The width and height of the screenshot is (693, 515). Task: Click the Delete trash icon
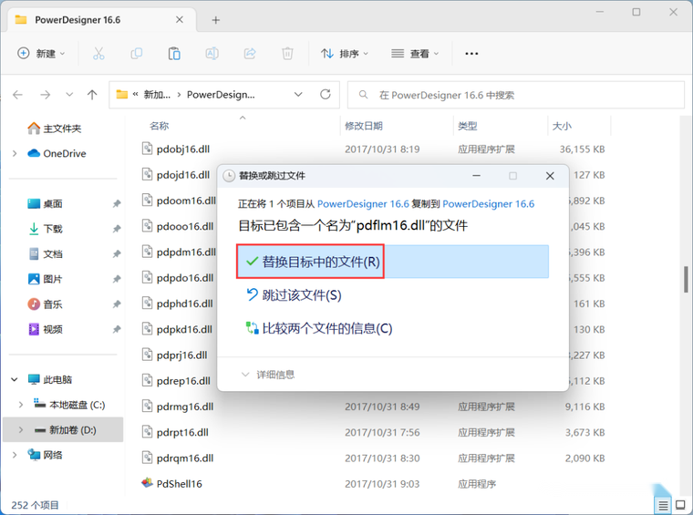[x=287, y=54]
